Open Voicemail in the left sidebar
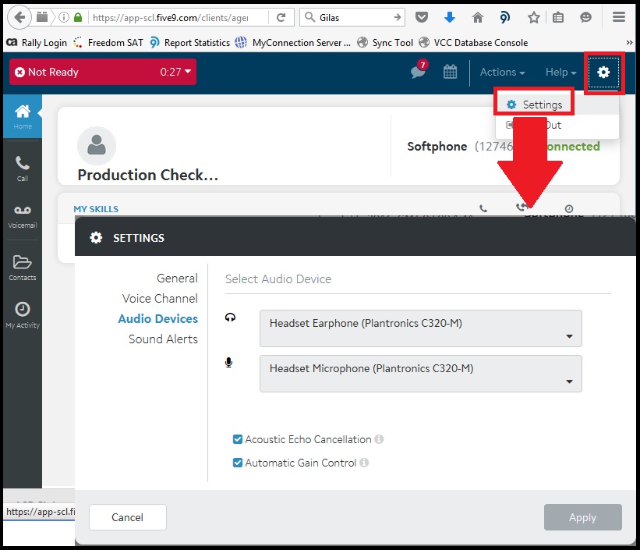The image size is (640, 550). 23,217
